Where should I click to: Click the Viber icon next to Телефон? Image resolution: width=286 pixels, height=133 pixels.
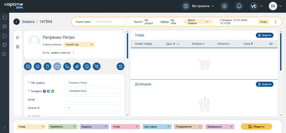(44, 91)
